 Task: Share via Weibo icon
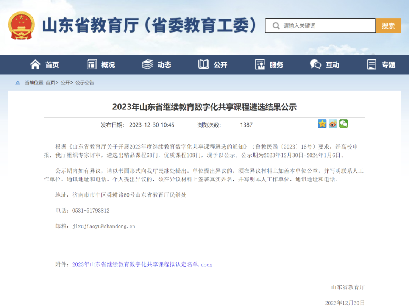(333, 124)
